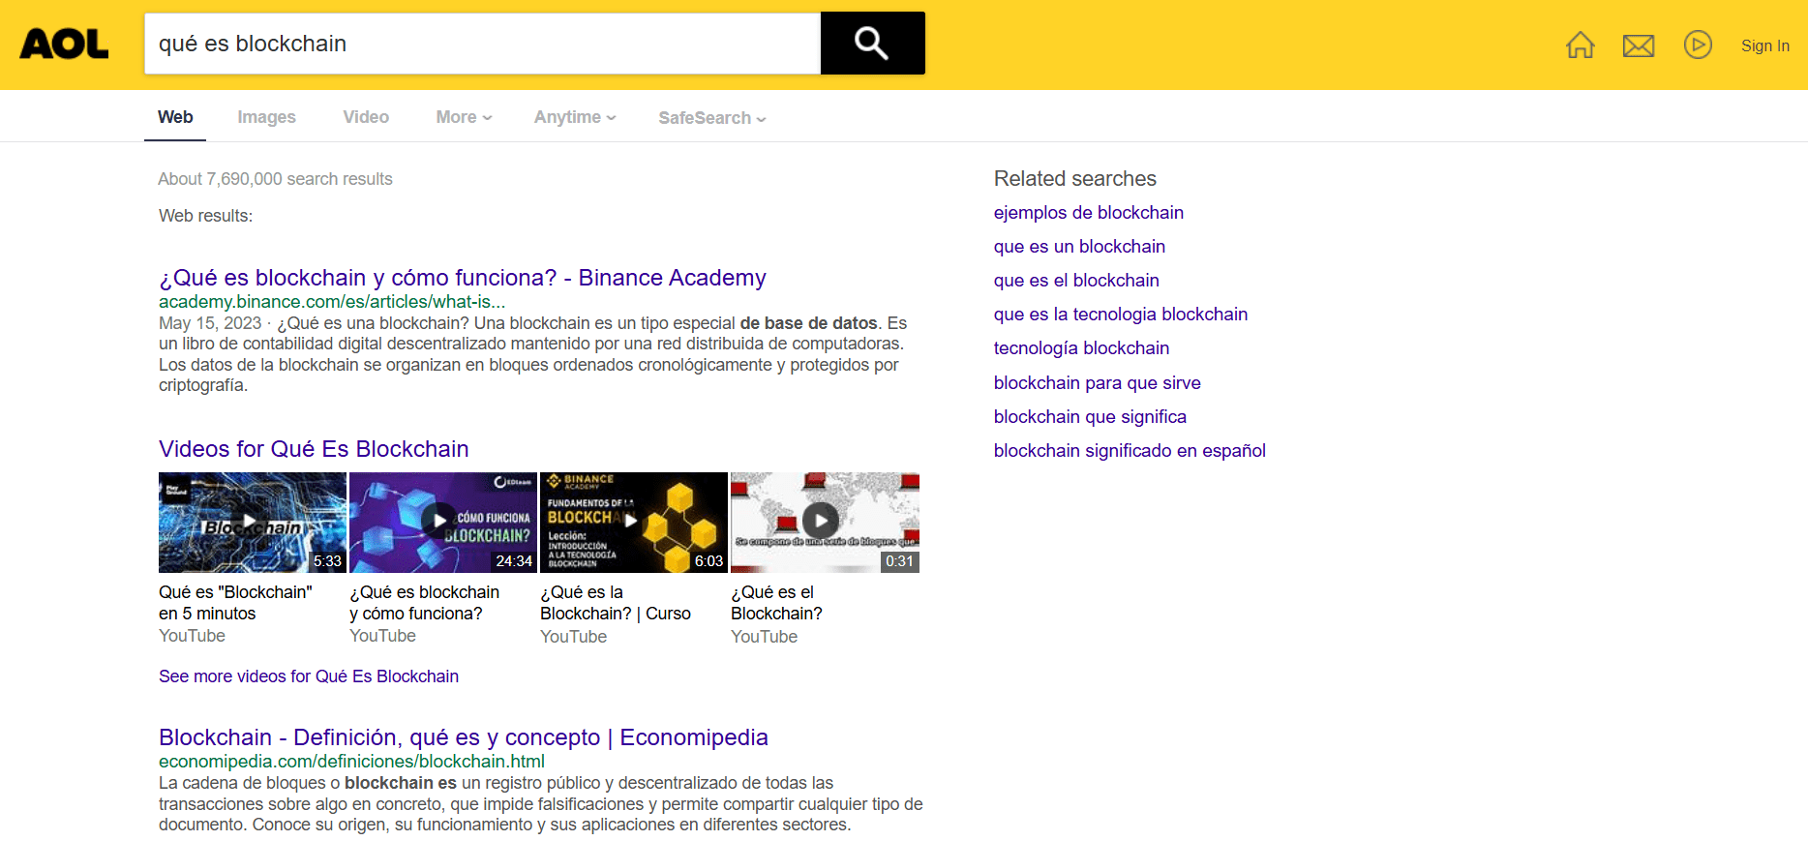Screen dimensions: 1808x841
Task: Select 'blockchain significado en español'
Action: 1130,451
